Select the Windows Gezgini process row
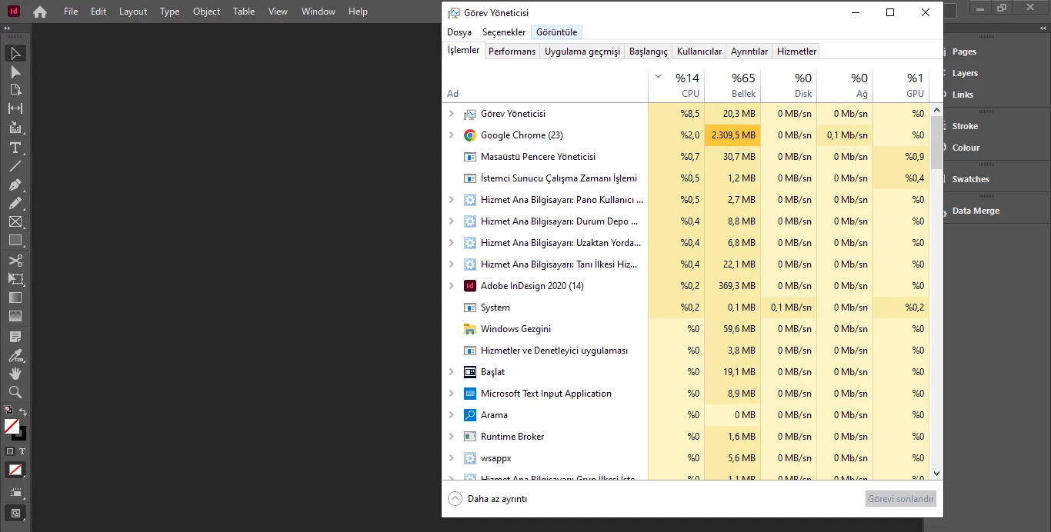This screenshot has height=532, width=1051. (686, 329)
